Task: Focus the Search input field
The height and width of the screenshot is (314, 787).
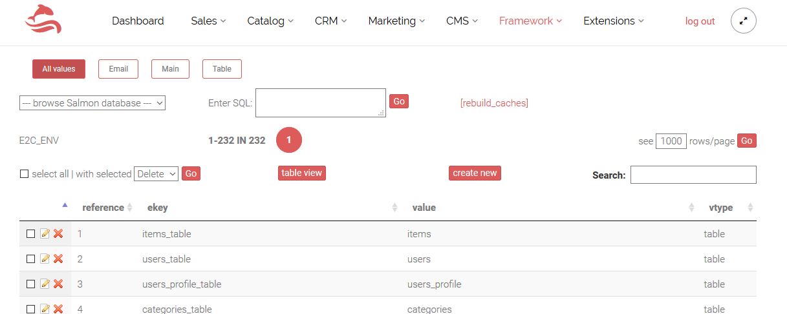Action: [x=693, y=175]
